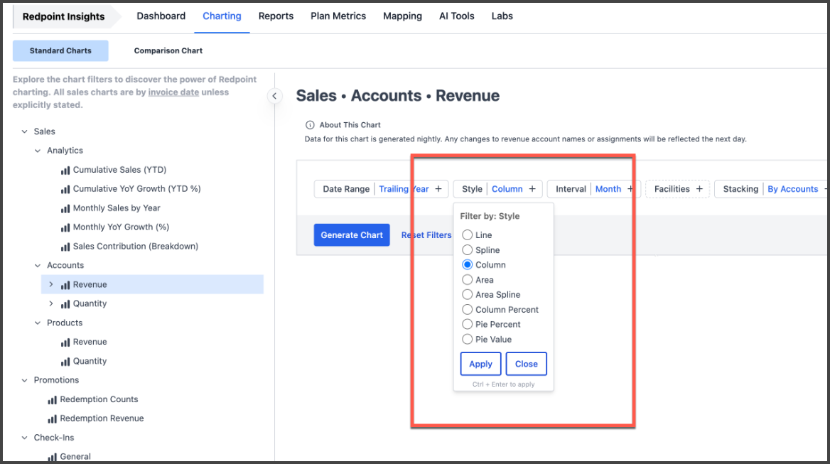
Task: Click the plus icon on the Interval filter
Action: 631,189
